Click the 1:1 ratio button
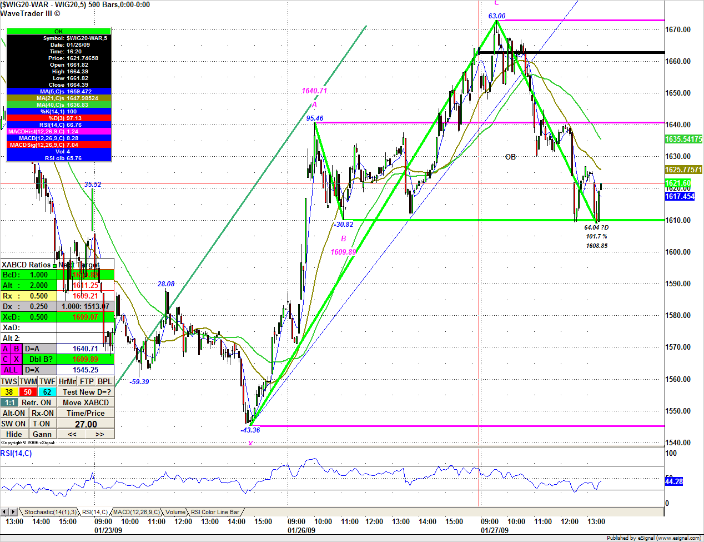The width and height of the screenshot is (704, 542). tap(9, 402)
